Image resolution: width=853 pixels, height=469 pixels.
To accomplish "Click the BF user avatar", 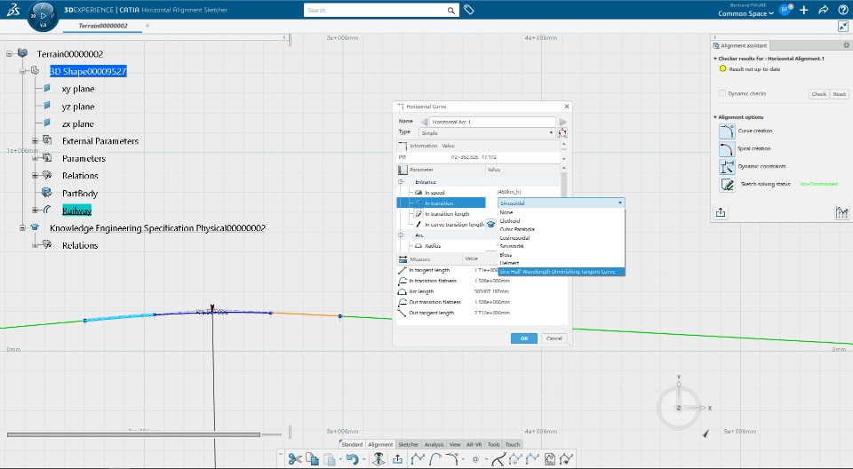I will tap(785, 10).
